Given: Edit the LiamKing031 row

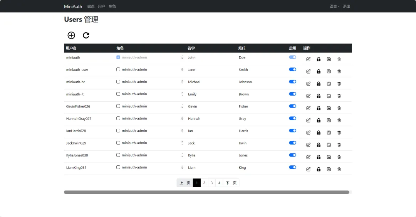Looking at the screenshot, I should point(308,169).
